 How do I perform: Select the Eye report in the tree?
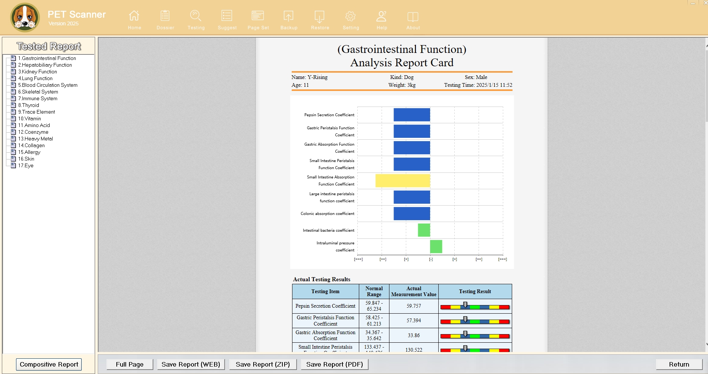[x=26, y=165]
